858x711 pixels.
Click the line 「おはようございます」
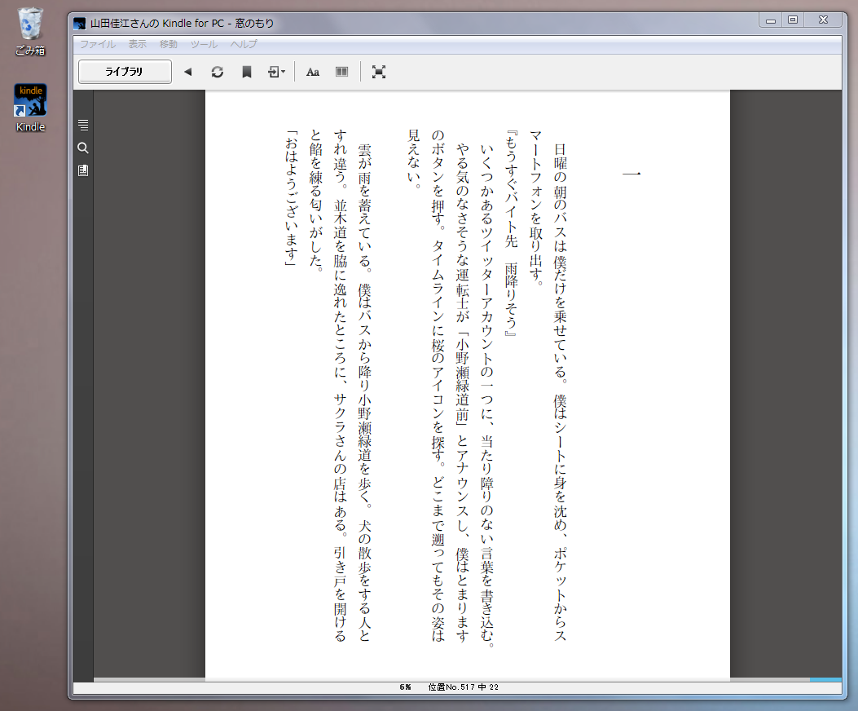[x=291, y=198]
